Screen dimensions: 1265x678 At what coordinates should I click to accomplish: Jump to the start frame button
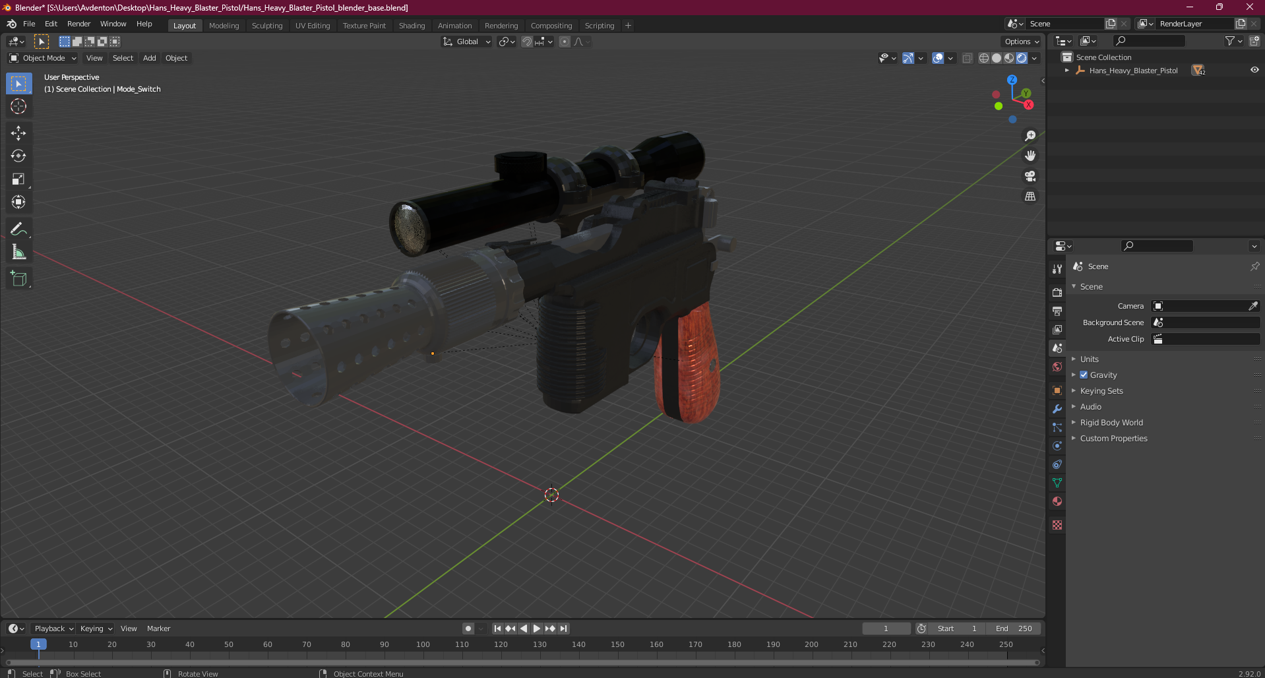pos(497,629)
